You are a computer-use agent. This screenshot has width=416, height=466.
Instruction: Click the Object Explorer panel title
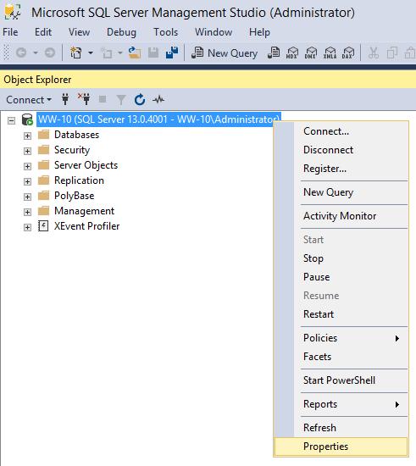click(37, 80)
